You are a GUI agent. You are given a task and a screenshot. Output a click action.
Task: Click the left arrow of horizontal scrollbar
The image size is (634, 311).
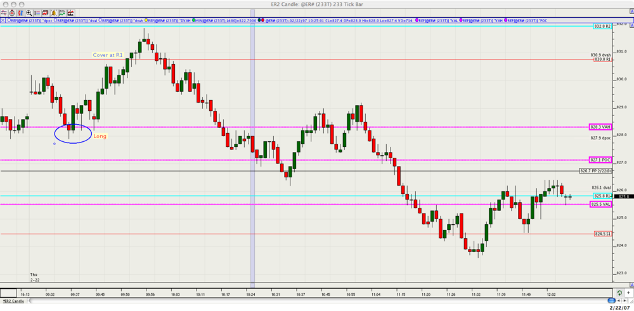619,300
